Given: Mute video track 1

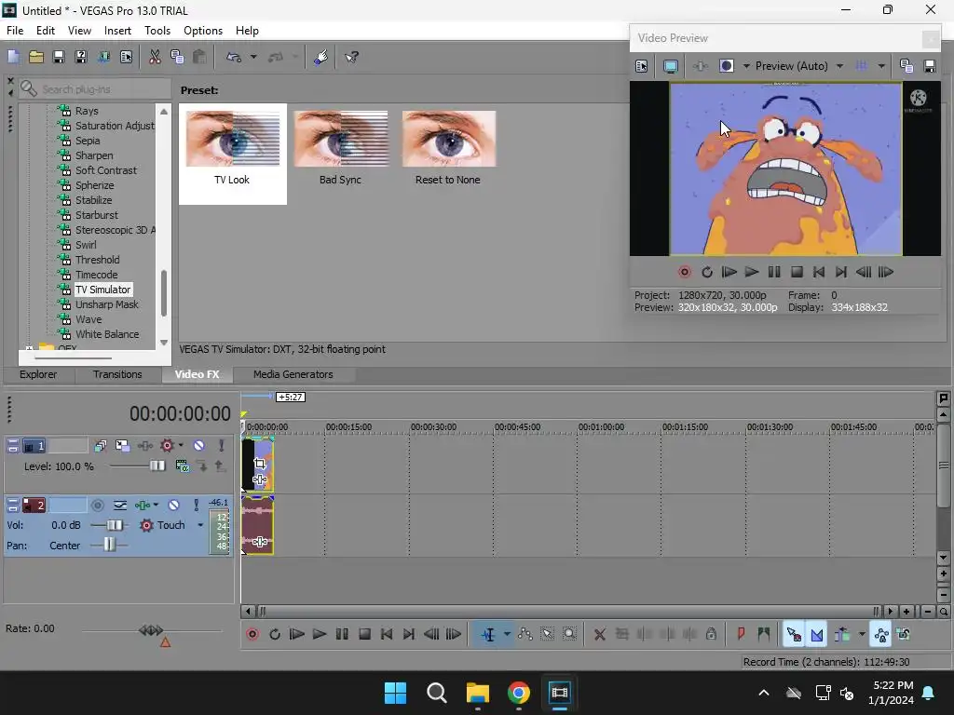Looking at the screenshot, I should point(199,446).
